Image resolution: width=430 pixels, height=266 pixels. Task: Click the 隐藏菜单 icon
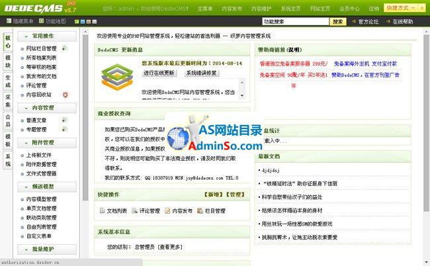[x=9, y=21]
